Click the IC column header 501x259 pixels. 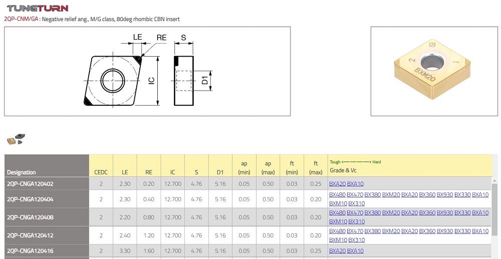172,166
